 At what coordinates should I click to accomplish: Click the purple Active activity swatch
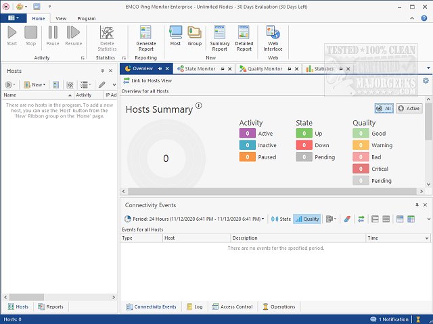(x=247, y=134)
